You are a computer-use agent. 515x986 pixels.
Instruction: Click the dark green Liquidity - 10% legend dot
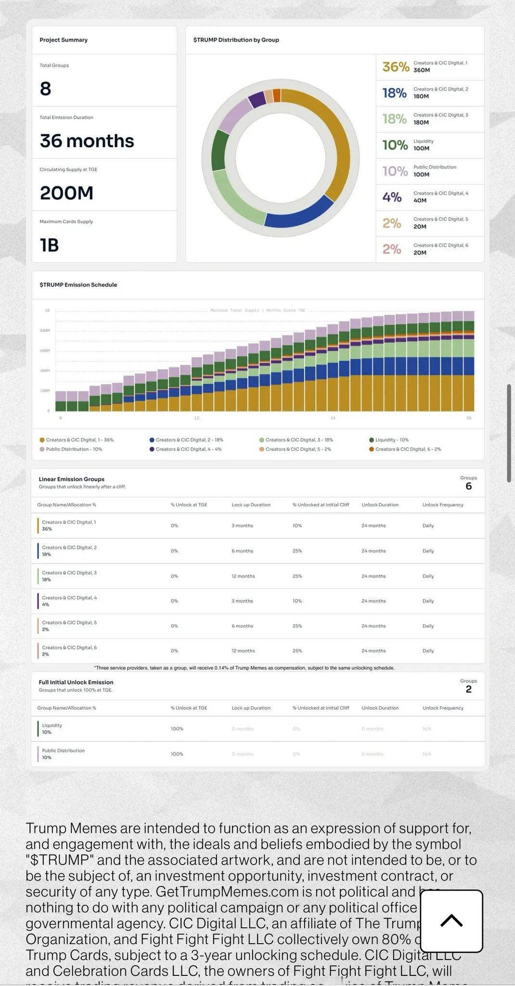coord(372,440)
